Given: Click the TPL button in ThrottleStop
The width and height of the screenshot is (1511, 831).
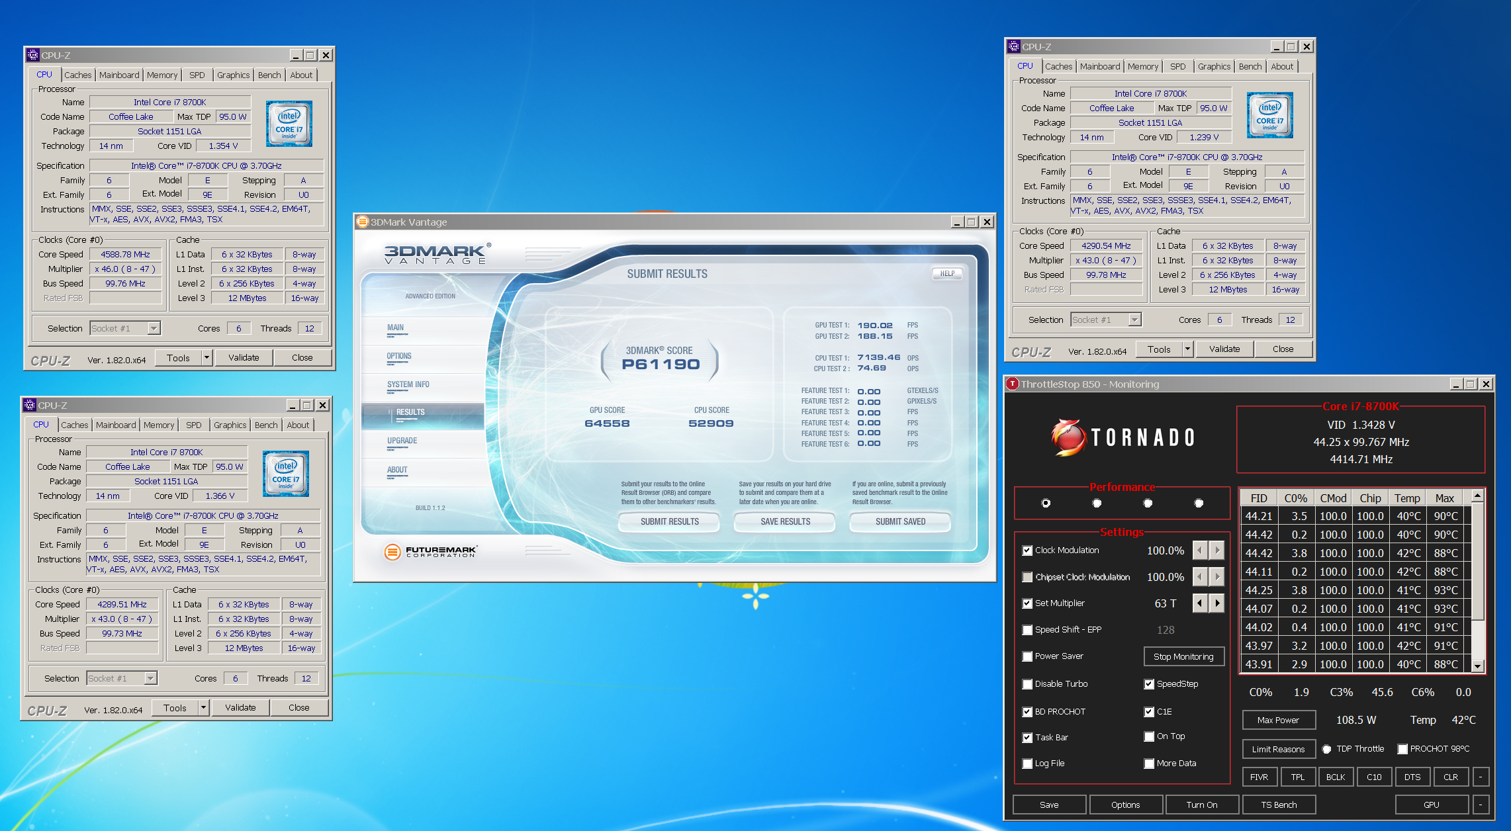Looking at the screenshot, I should tap(1297, 777).
